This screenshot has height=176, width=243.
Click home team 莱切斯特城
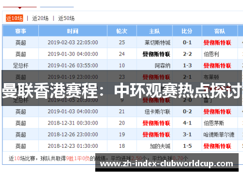(157, 43)
